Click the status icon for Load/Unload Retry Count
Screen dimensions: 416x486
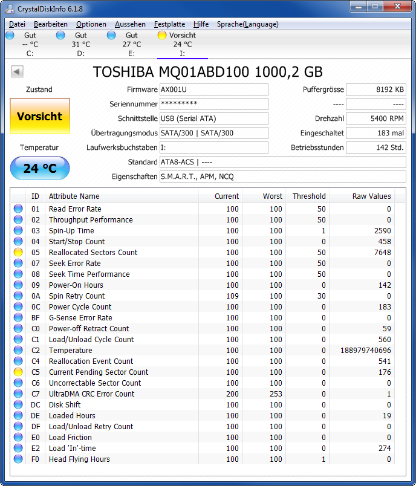[18, 426]
